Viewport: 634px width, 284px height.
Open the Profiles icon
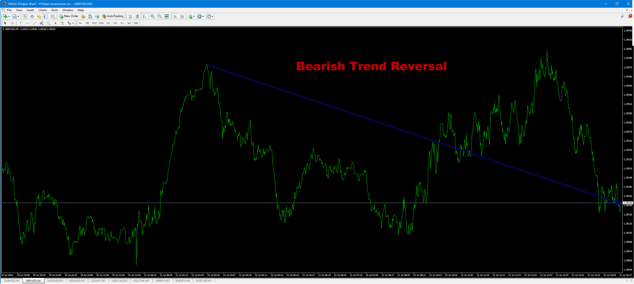[x=14, y=16]
